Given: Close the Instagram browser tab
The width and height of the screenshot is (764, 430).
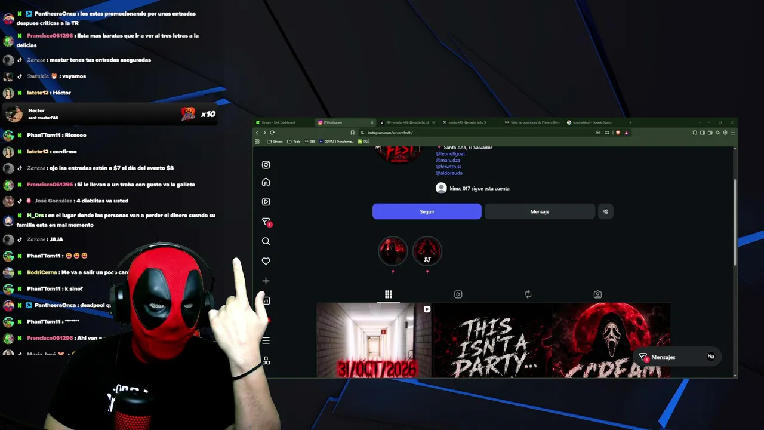Looking at the screenshot, I should pyautogui.click(x=372, y=122).
